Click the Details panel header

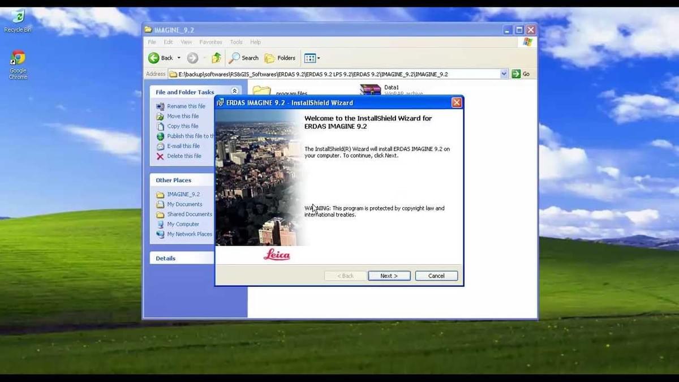182,258
